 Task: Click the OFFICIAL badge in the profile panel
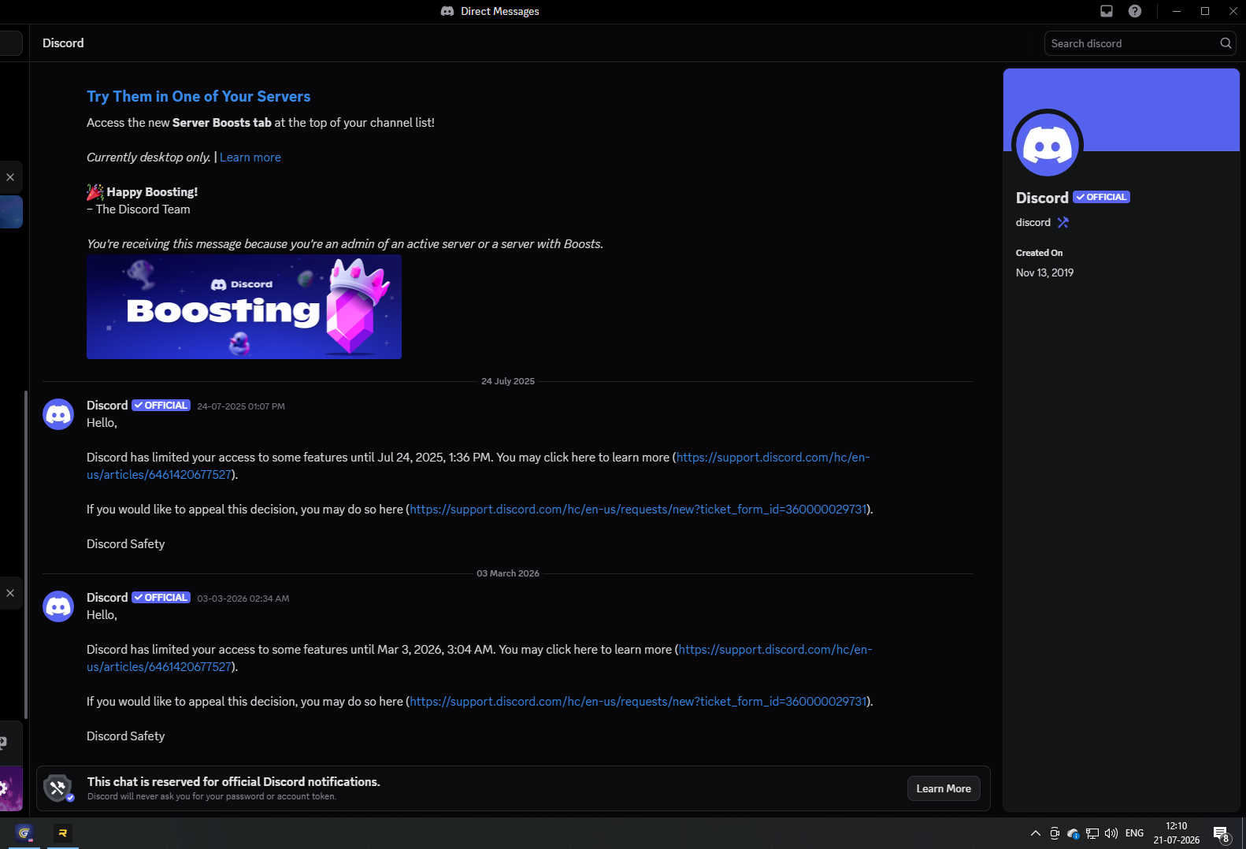point(1102,197)
